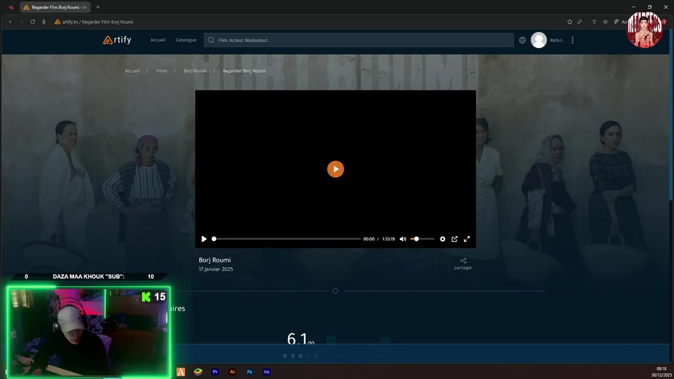Open BlueStacks from the taskbar
This screenshot has height=379, width=674.
197,372
